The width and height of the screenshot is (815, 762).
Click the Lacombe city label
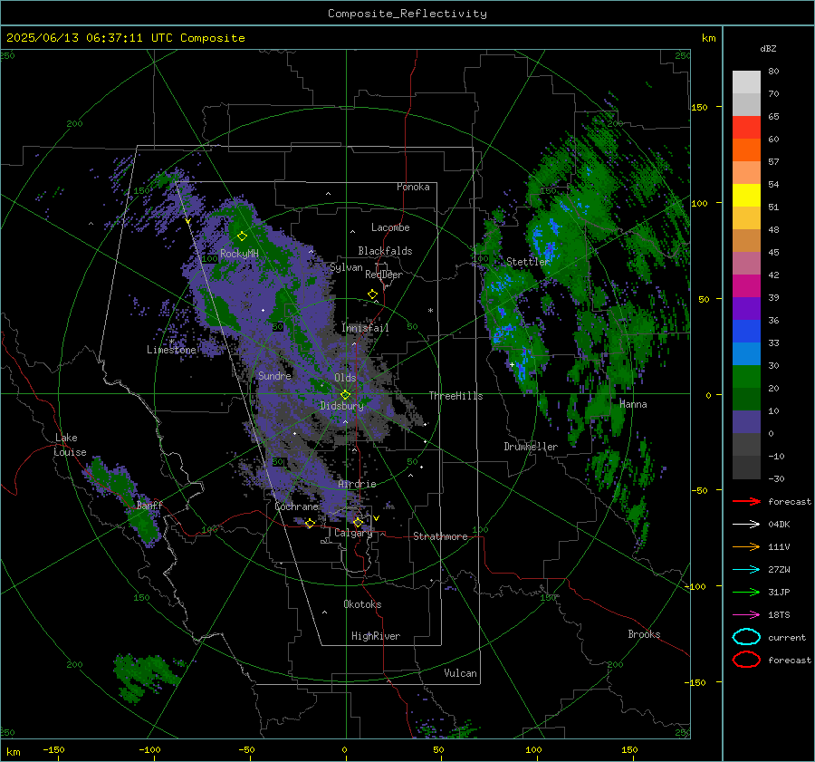coord(390,227)
